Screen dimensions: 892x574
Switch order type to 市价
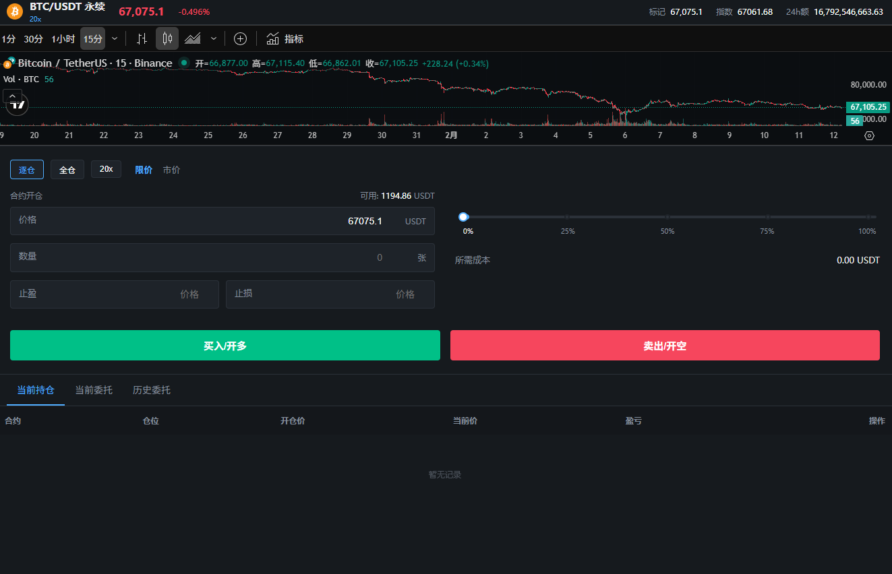point(171,170)
